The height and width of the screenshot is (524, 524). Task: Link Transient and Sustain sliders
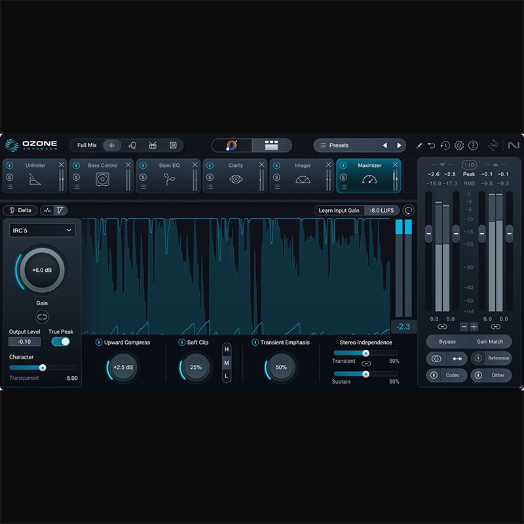[x=366, y=364]
